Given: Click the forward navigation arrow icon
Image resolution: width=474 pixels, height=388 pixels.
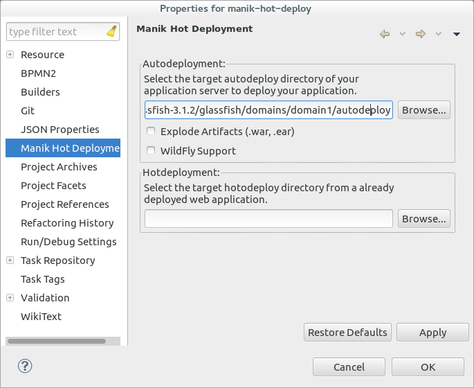Looking at the screenshot, I should (421, 34).
